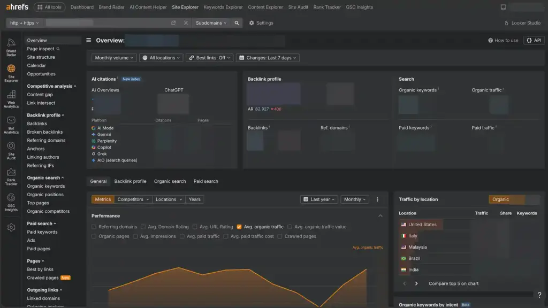The image size is (548, 308).
Task: Open the Last year date range dropdown
Action: coord(319,199)
